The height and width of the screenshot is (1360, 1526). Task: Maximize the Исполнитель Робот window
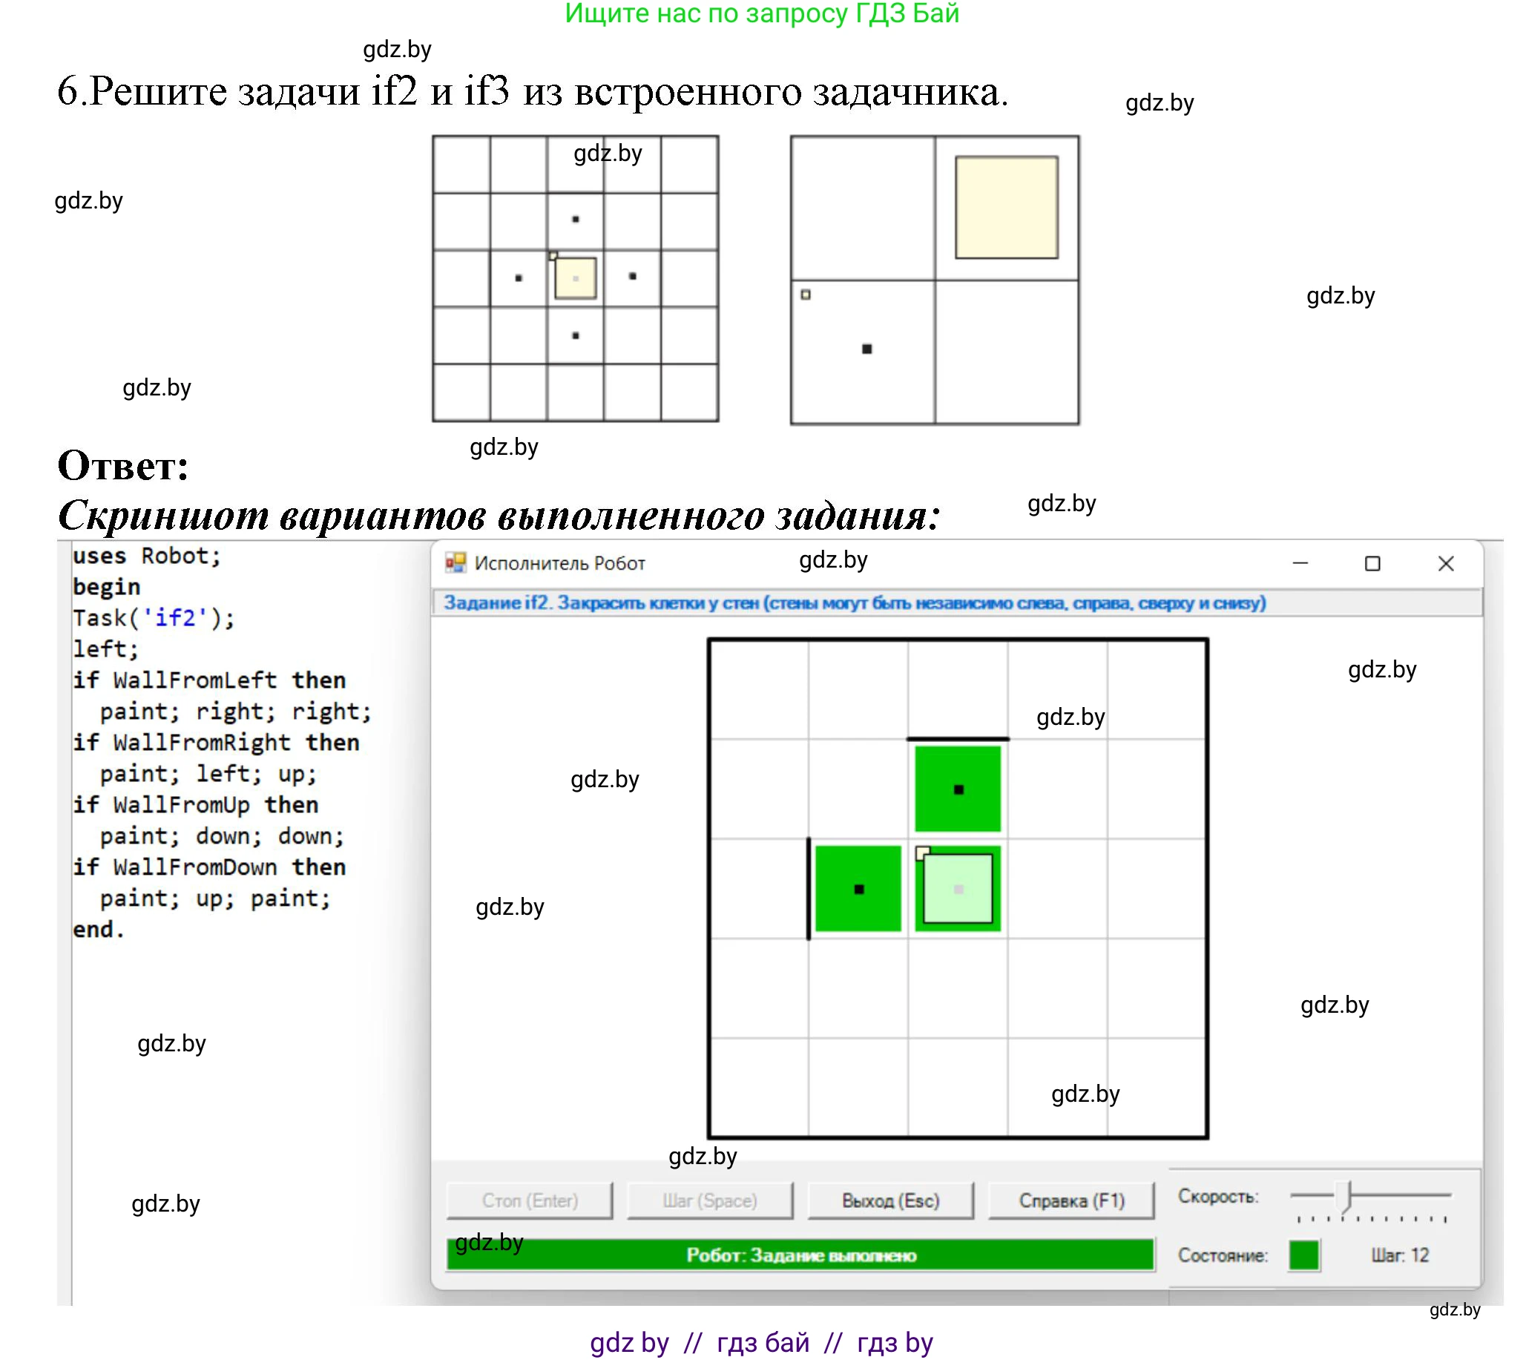1372,562
